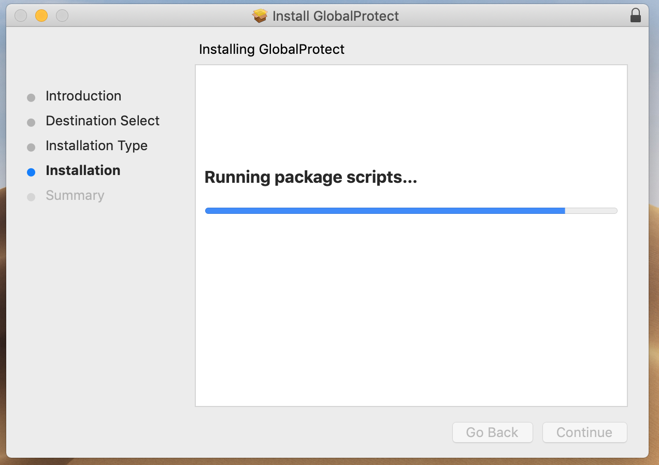The image size is (659, 465).
Task: Minimize the installer with the yellow button
Action: [x=41, y=16]
